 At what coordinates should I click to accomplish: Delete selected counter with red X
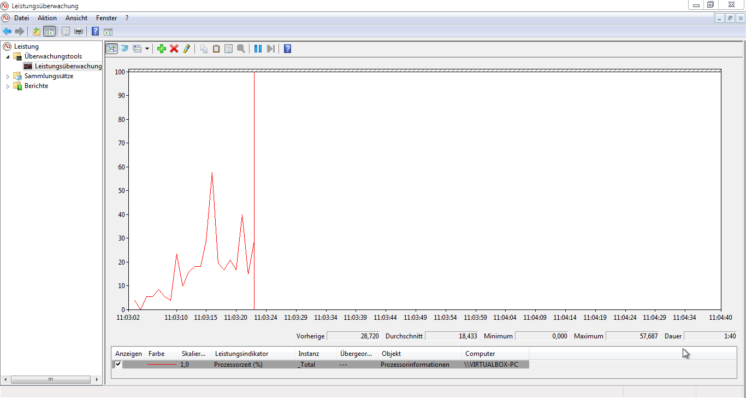(x=174, y=49)
